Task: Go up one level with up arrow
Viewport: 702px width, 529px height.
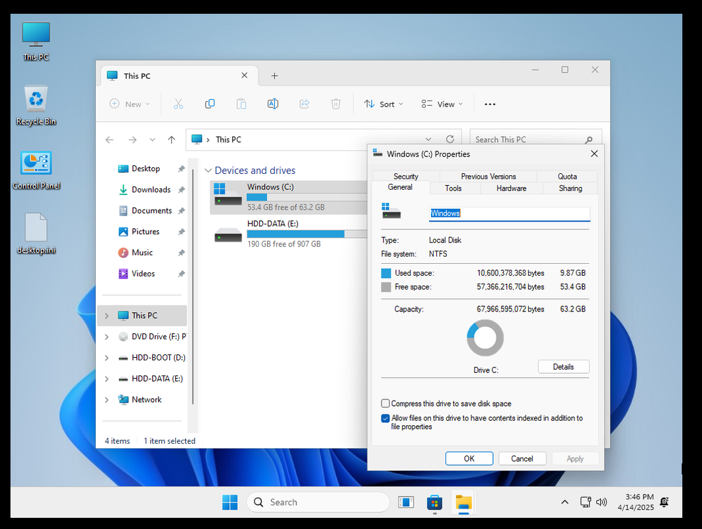Action: coord(171,140)
